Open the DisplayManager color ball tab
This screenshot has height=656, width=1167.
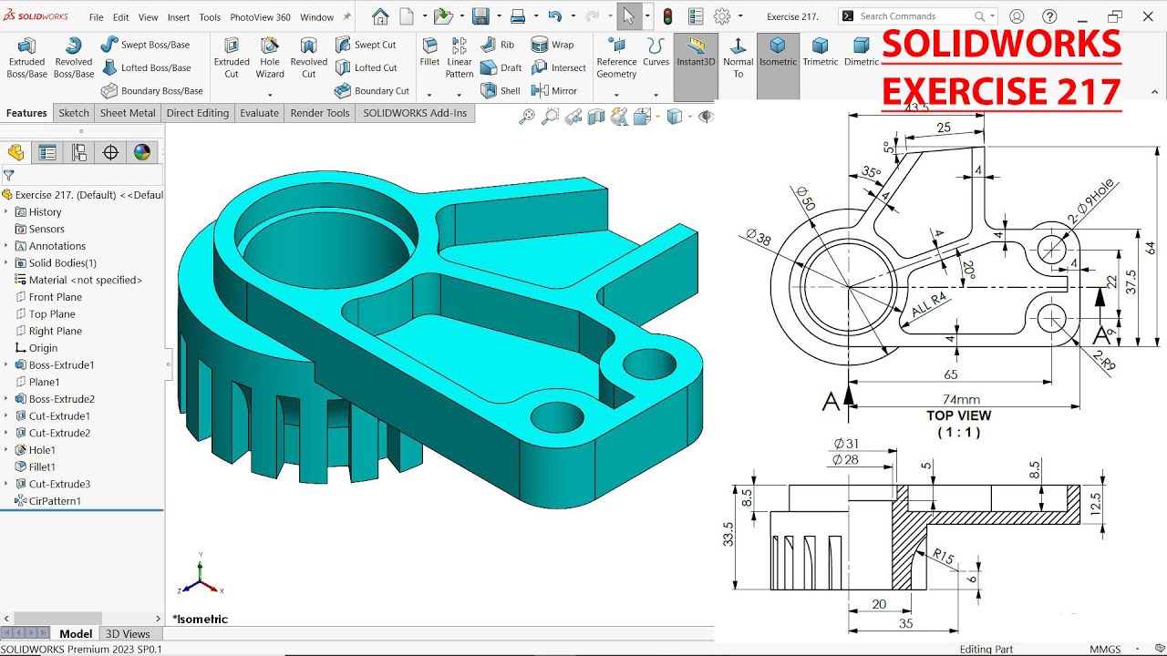pos(142,152)
